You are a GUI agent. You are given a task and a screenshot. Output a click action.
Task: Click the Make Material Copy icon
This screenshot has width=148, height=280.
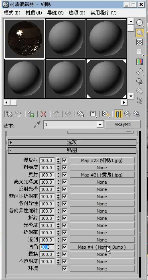56,114
